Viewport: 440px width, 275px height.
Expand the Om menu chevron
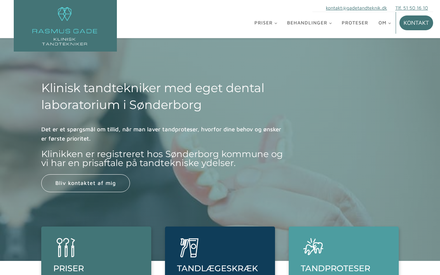click(x=389, y=23)
